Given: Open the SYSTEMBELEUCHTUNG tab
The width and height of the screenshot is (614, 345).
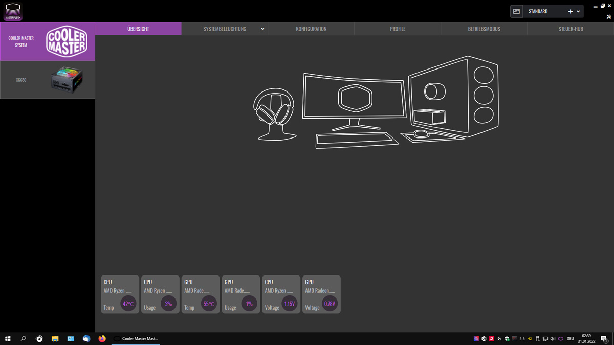Looking at the screenshot, I should (x=225, y=29).
